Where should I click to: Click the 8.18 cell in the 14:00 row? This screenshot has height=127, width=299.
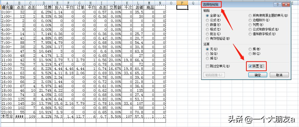69,73
